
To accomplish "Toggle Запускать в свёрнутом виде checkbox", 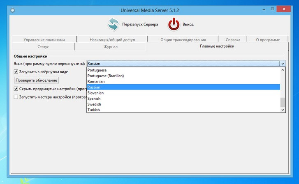I will tap(16, 72).
